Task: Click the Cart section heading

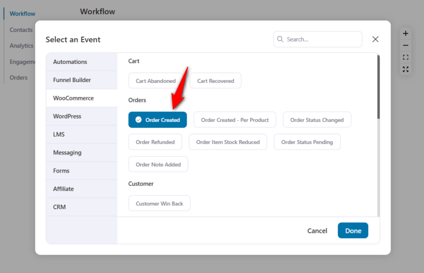Action: [x=134, y=61]
